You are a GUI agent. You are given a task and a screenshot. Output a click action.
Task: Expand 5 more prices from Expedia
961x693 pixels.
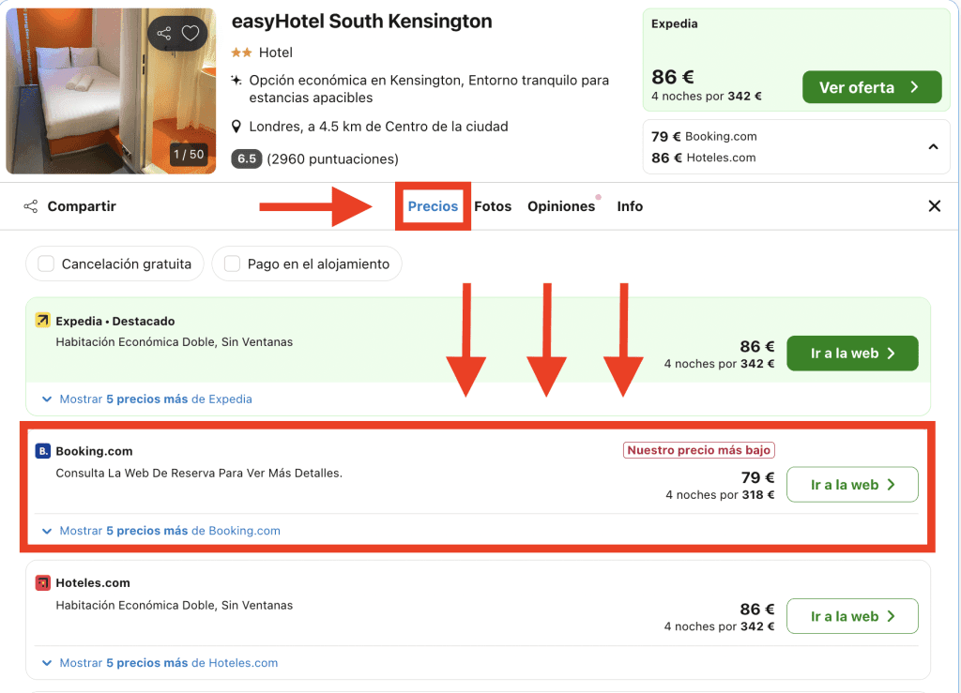[x=147, y=399]
